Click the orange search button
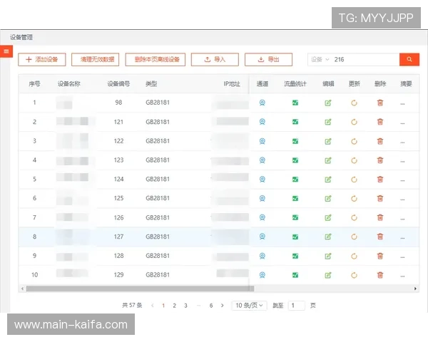 pos(409,60)
